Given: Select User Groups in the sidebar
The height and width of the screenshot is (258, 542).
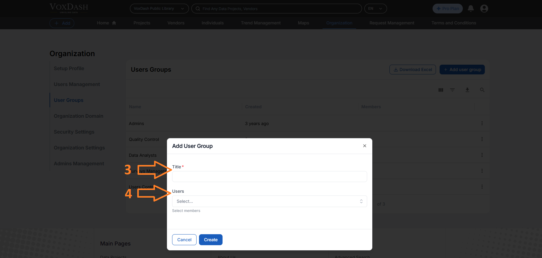Looking at the screenshot, I should [68, 100].
